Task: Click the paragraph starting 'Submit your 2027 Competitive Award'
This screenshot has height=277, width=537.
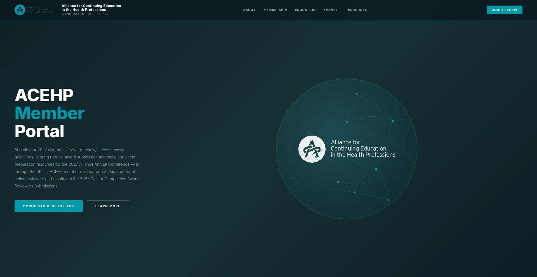Action: coord(77,168)
